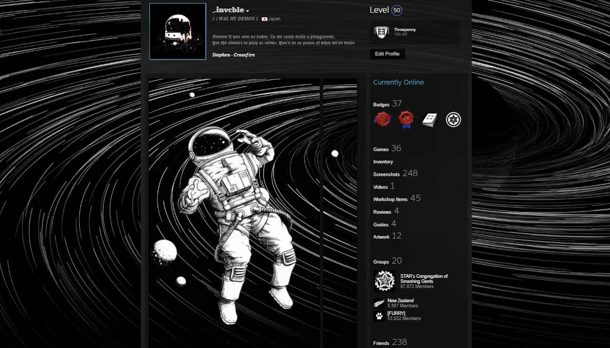Select the first red wax seal badge
This screenshot has height=348, width=610.
click(382, 119)
